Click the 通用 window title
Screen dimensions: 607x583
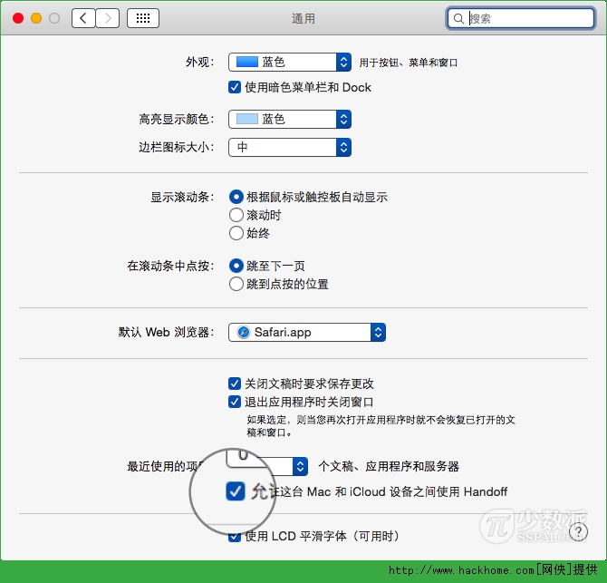(x=303, y=18)
